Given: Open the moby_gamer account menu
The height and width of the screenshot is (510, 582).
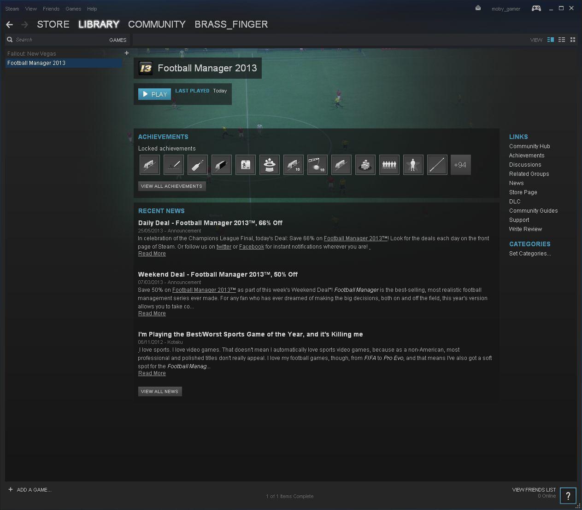Looking at the screenshot, I should (x=506, y=9).
